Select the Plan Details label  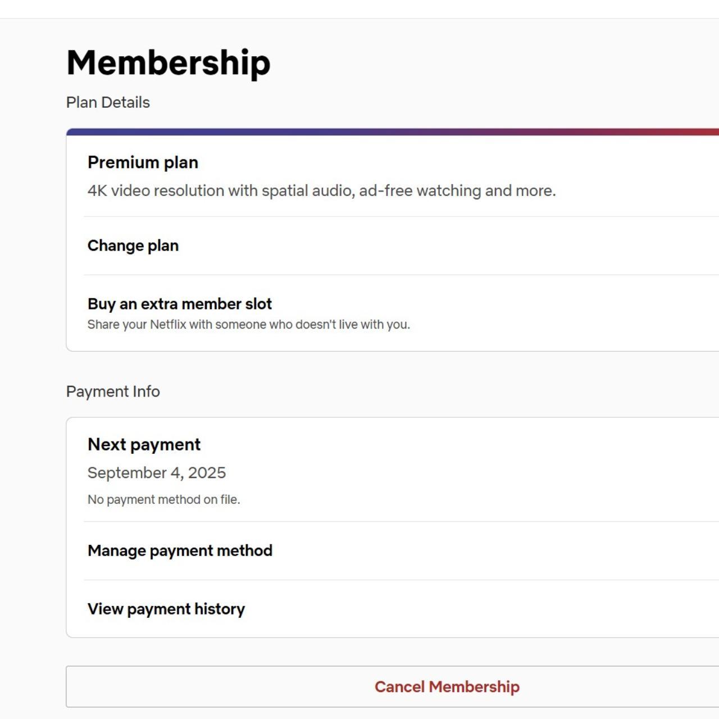[x=108, y=102]
